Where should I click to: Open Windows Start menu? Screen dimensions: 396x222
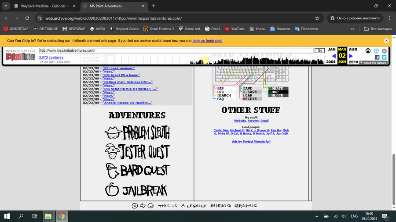(x=7, y=216)
